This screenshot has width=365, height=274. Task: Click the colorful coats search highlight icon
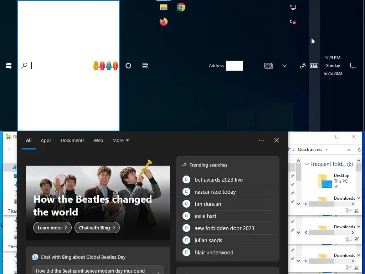point(106,66)
